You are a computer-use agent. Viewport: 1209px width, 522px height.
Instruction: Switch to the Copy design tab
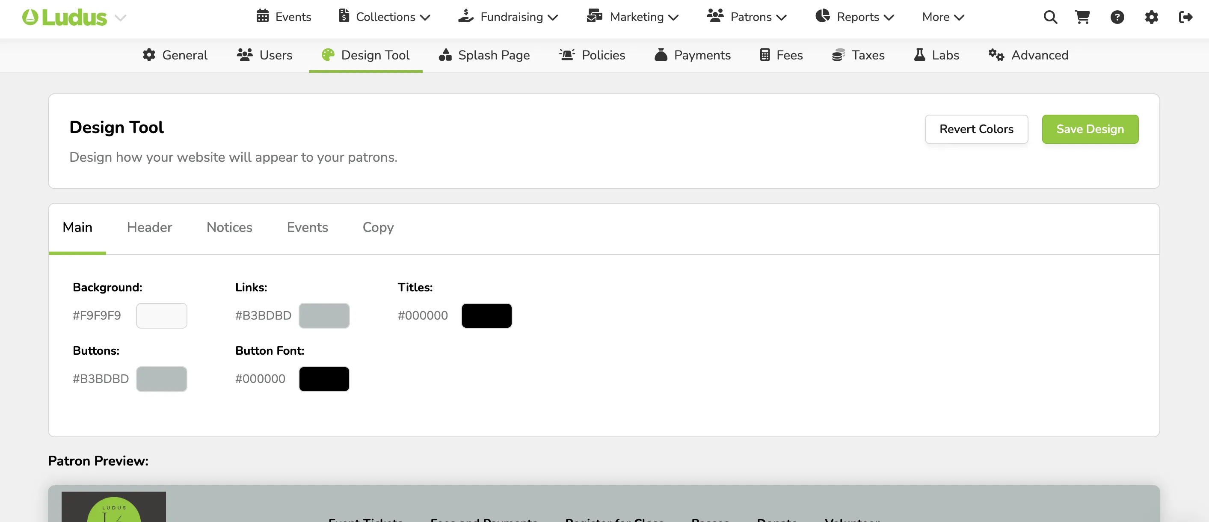tap(378, 228)
